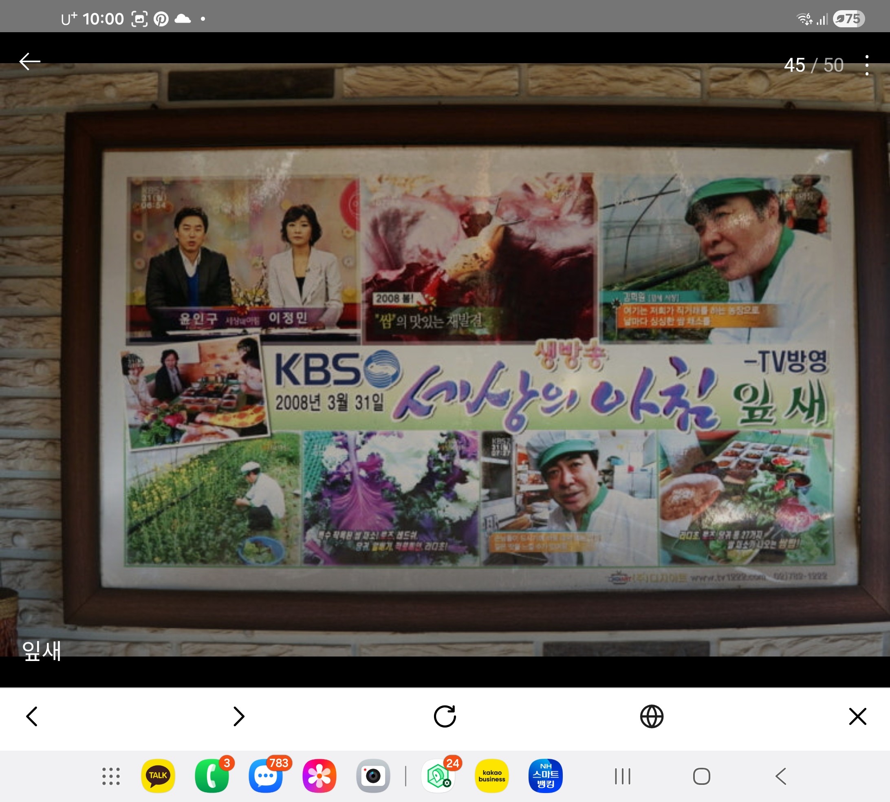The height and width of the screenshot is (802, 890).
Task: Go forward in the browser toolbar
Action: tap(238, 716)
